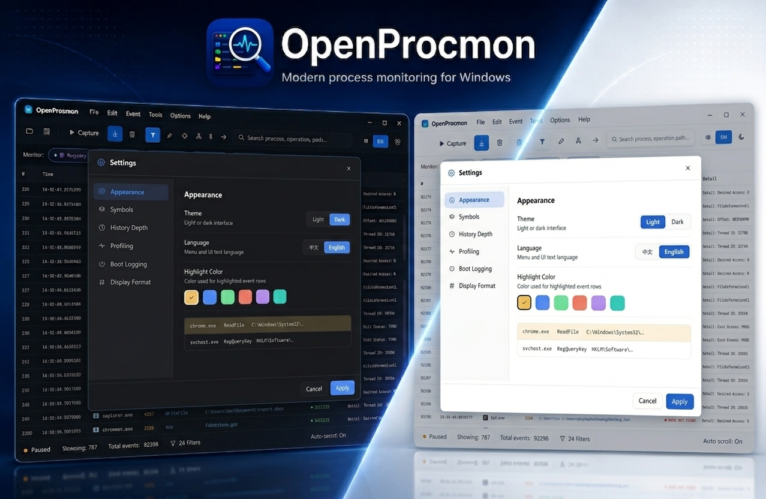Viewport: 766px width, 499px height.
Task: Toggle blue autoscroll download icon in dark window
Action: coord(115,134)
